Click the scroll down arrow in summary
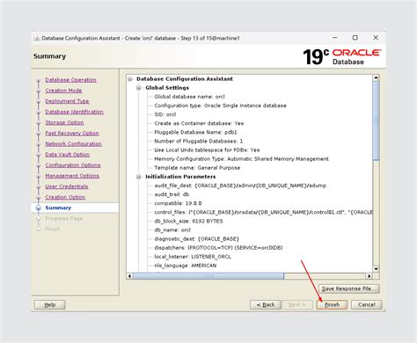This screenshot has width=417, height=343. point(376,269)
